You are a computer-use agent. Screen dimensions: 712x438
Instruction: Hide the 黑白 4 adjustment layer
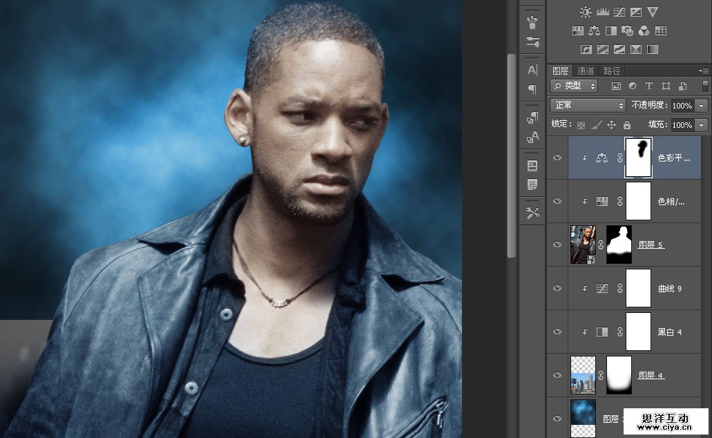[557, 332]
